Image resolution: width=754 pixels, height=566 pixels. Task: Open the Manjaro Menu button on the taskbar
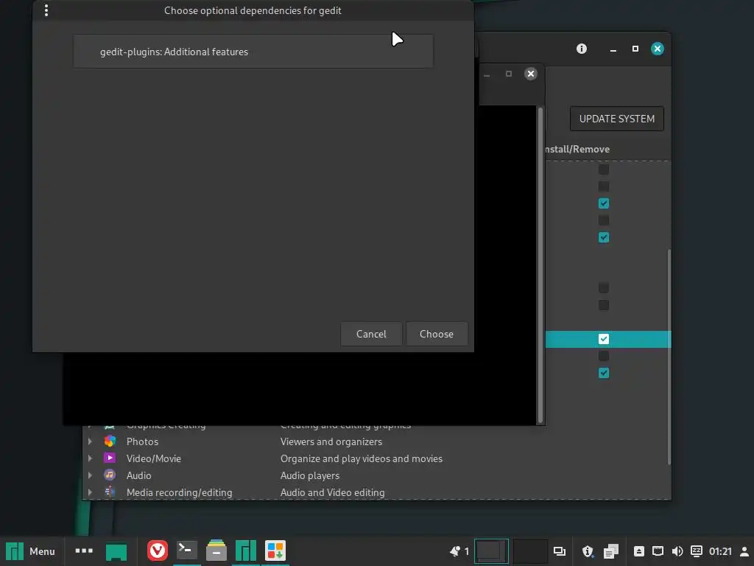tap(30, 551)
